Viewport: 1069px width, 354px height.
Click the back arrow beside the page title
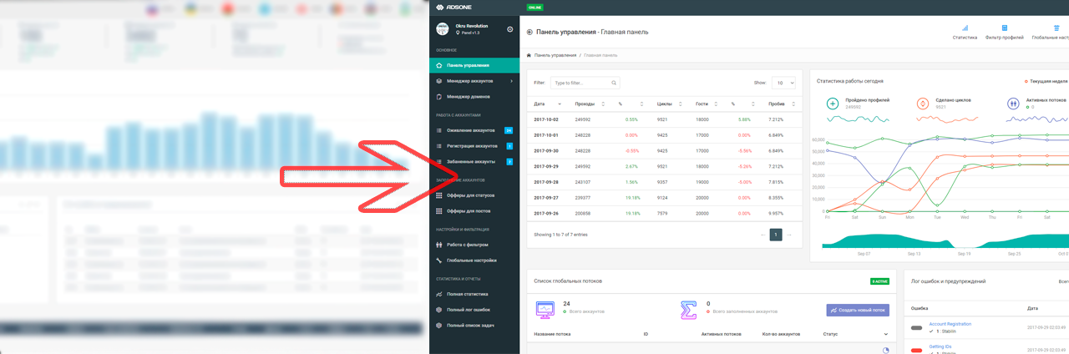(529, 32)
